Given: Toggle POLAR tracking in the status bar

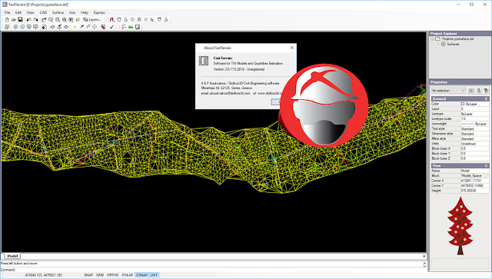Looking at the screenshot, I should coord(128,275).
